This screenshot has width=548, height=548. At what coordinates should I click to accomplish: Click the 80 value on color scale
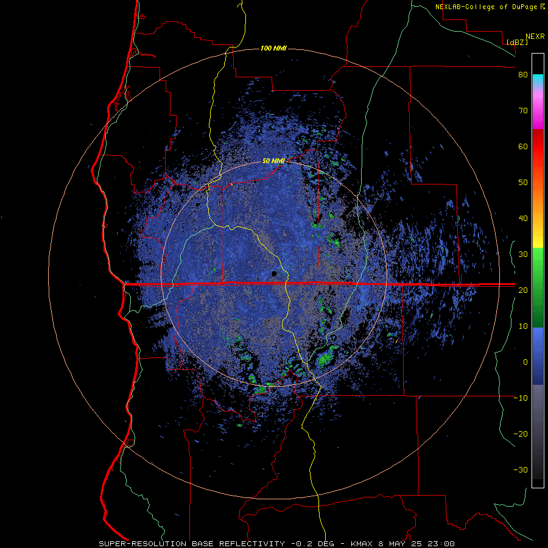point(523,75)
